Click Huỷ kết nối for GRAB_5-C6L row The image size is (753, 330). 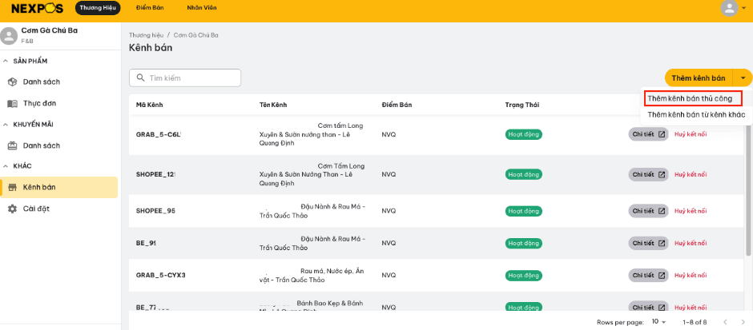[x=691, y=134]
